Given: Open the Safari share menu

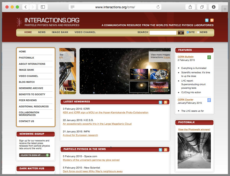Looking at the screenshot, I should (x=190, y=7).
